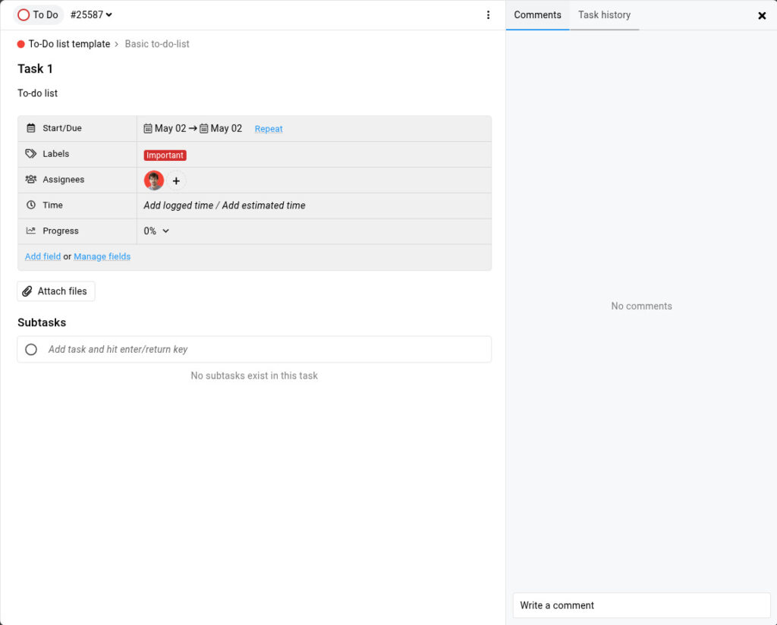
Task: Click the Progress chart icon
Action: 30,231
